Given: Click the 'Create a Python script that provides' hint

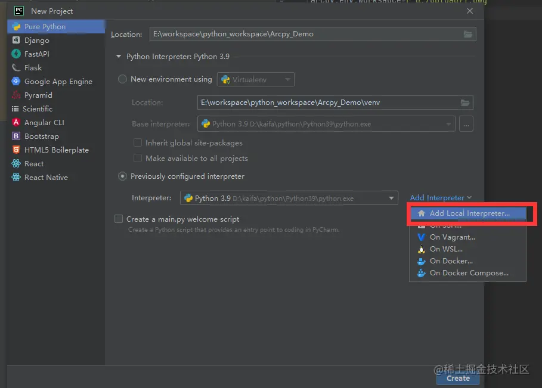Looking at the screenshot, I should click(x=233, y=229).
